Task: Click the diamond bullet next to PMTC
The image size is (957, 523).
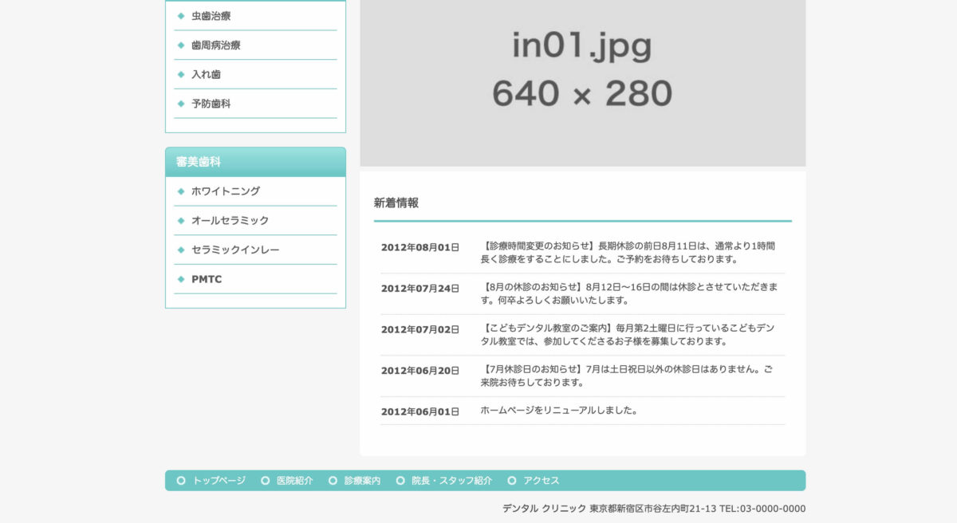Action: (181, 279)
